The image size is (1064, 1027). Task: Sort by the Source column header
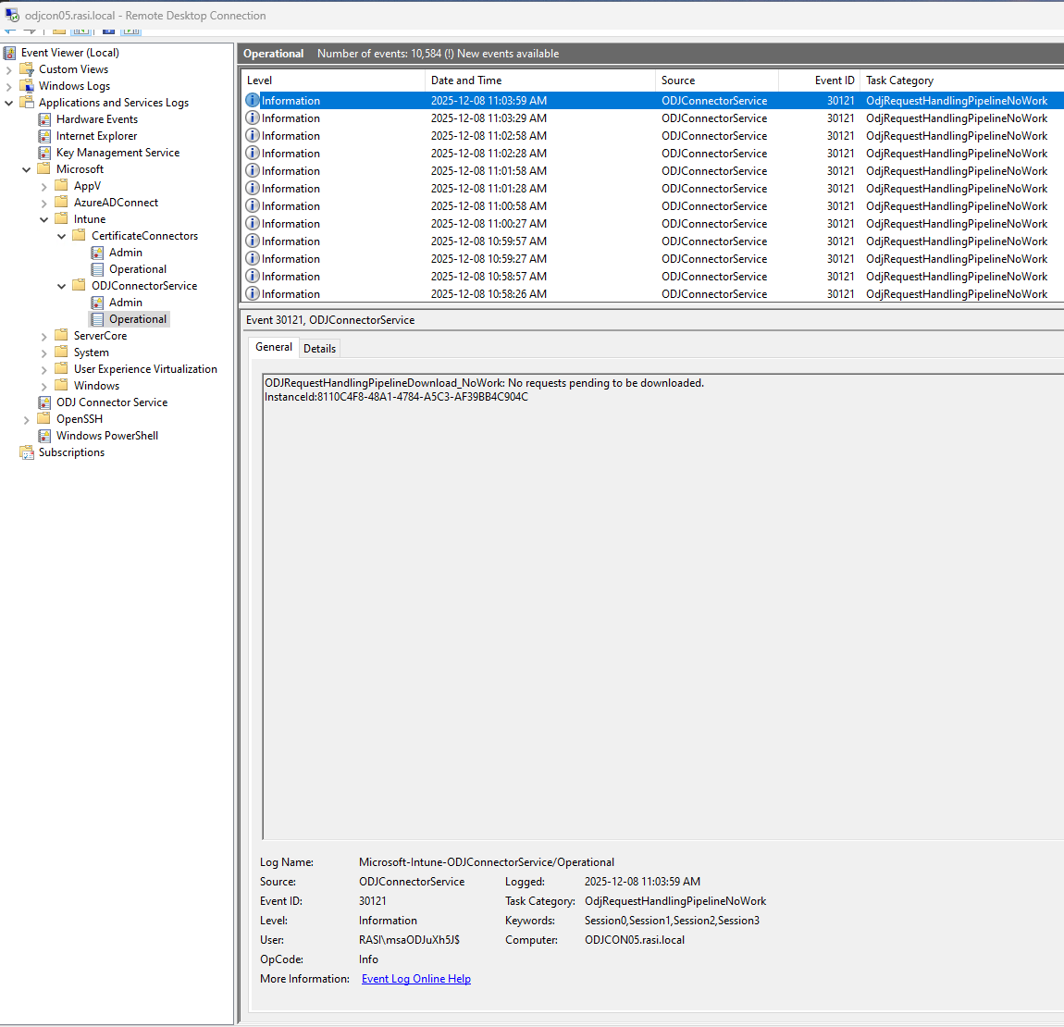(716, 80)
